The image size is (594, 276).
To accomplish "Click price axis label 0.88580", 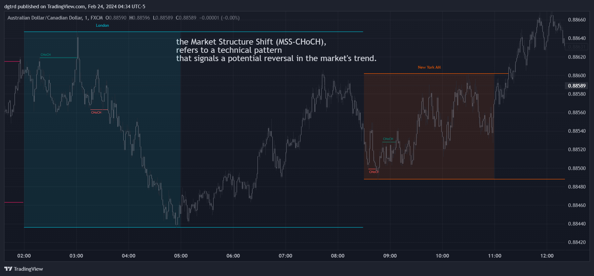I will [577, 94].
